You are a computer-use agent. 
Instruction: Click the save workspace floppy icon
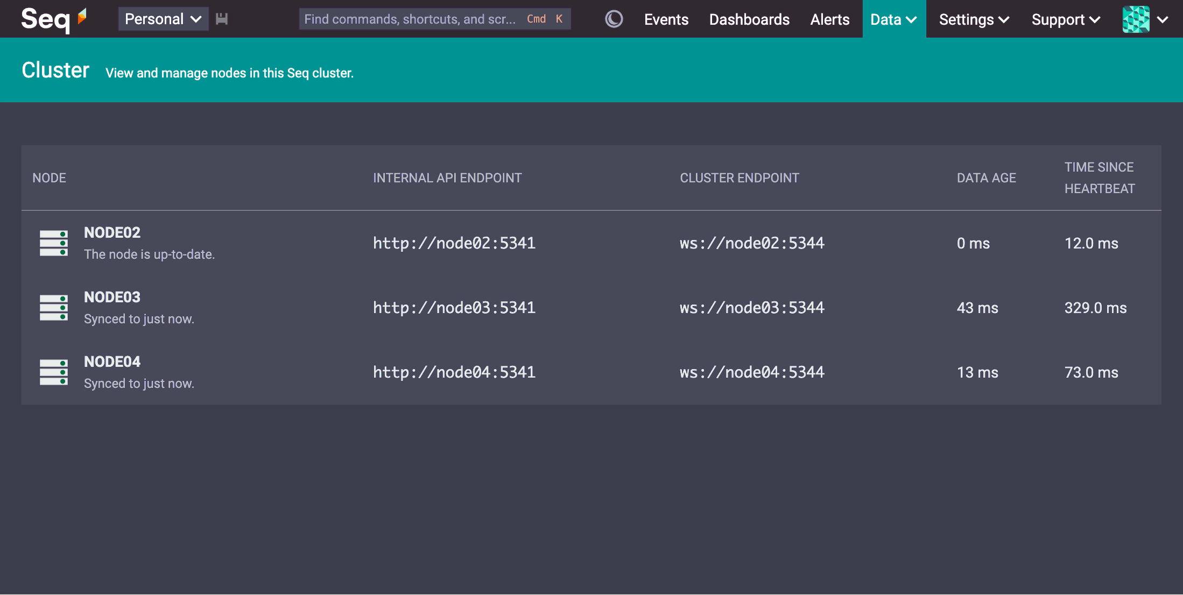[x=222, y=19]
